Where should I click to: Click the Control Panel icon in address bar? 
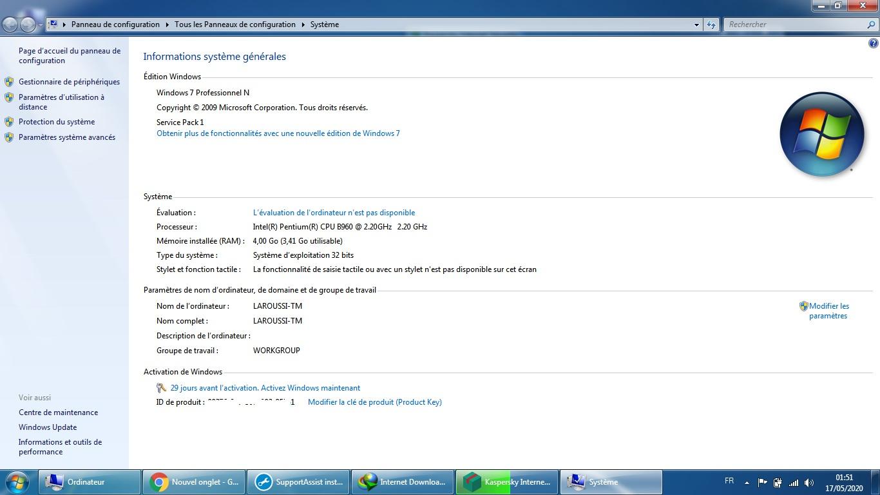[x=54, y=24]
